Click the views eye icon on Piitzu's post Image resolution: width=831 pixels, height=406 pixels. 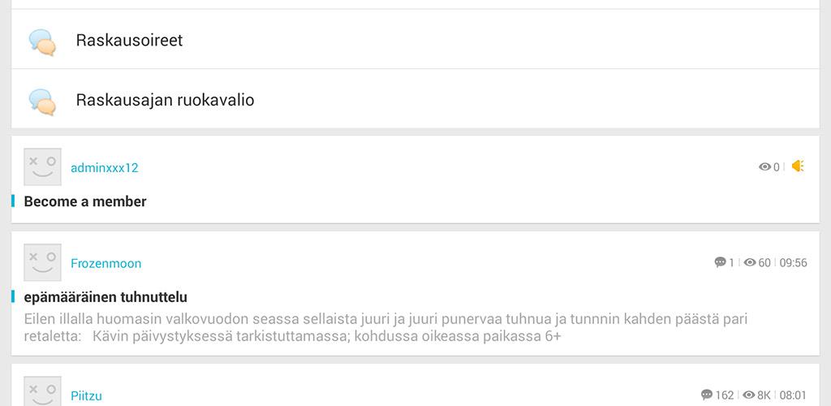coord(749,395)
